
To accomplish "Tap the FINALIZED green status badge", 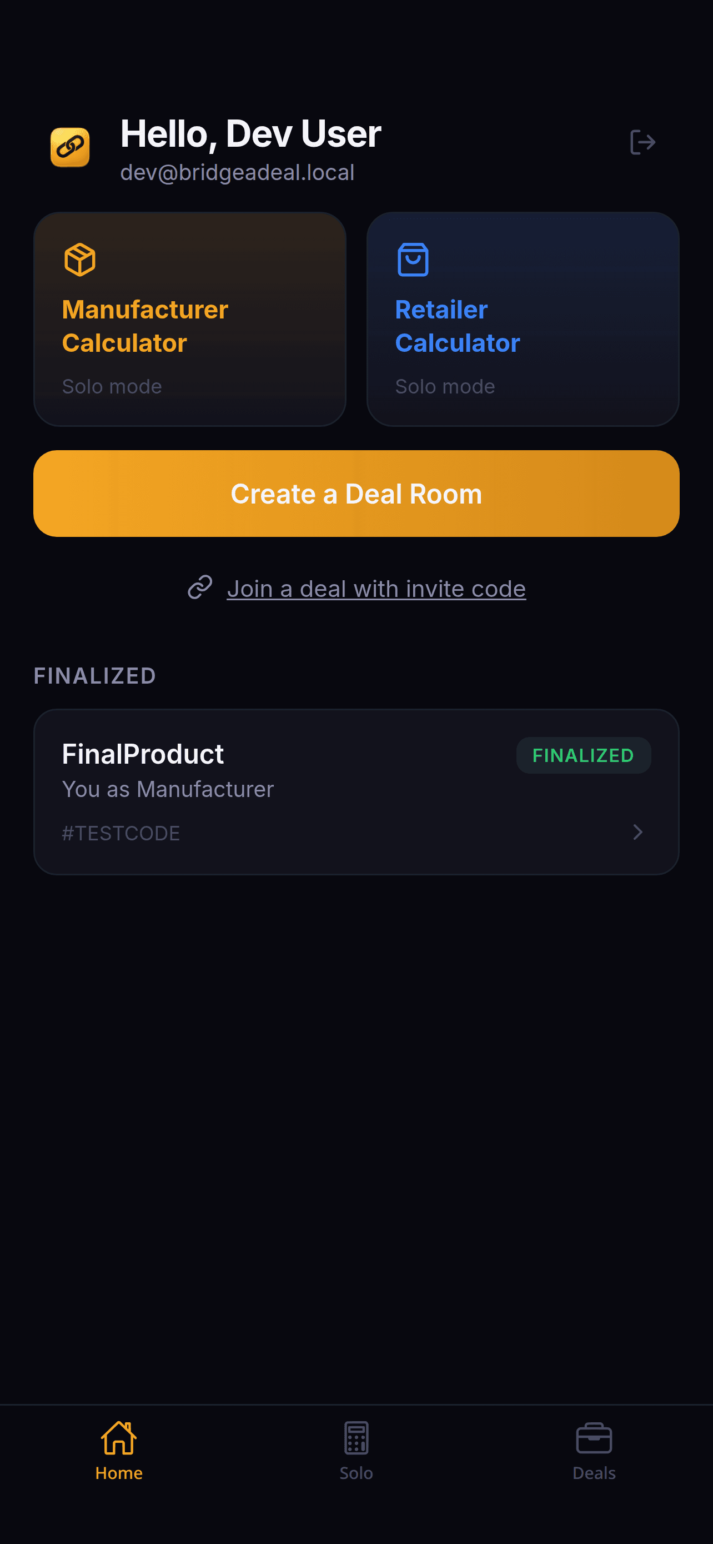I will (x=583, y=755).
